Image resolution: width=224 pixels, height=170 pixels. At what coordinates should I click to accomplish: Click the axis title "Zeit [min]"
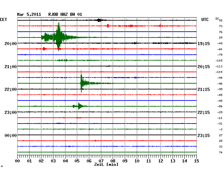tap(106, 164)
